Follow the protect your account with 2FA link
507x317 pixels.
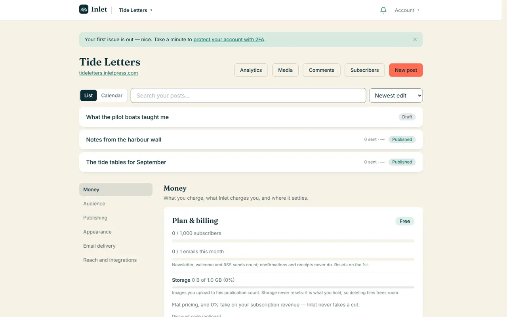pyautogui.click(x=229, y=40)
